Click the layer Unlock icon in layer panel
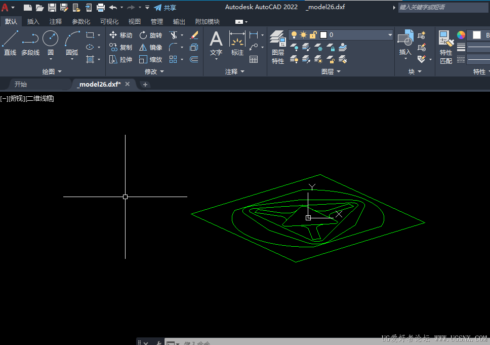This screenshot has width=490, height=345. click(x=331, y=59)
